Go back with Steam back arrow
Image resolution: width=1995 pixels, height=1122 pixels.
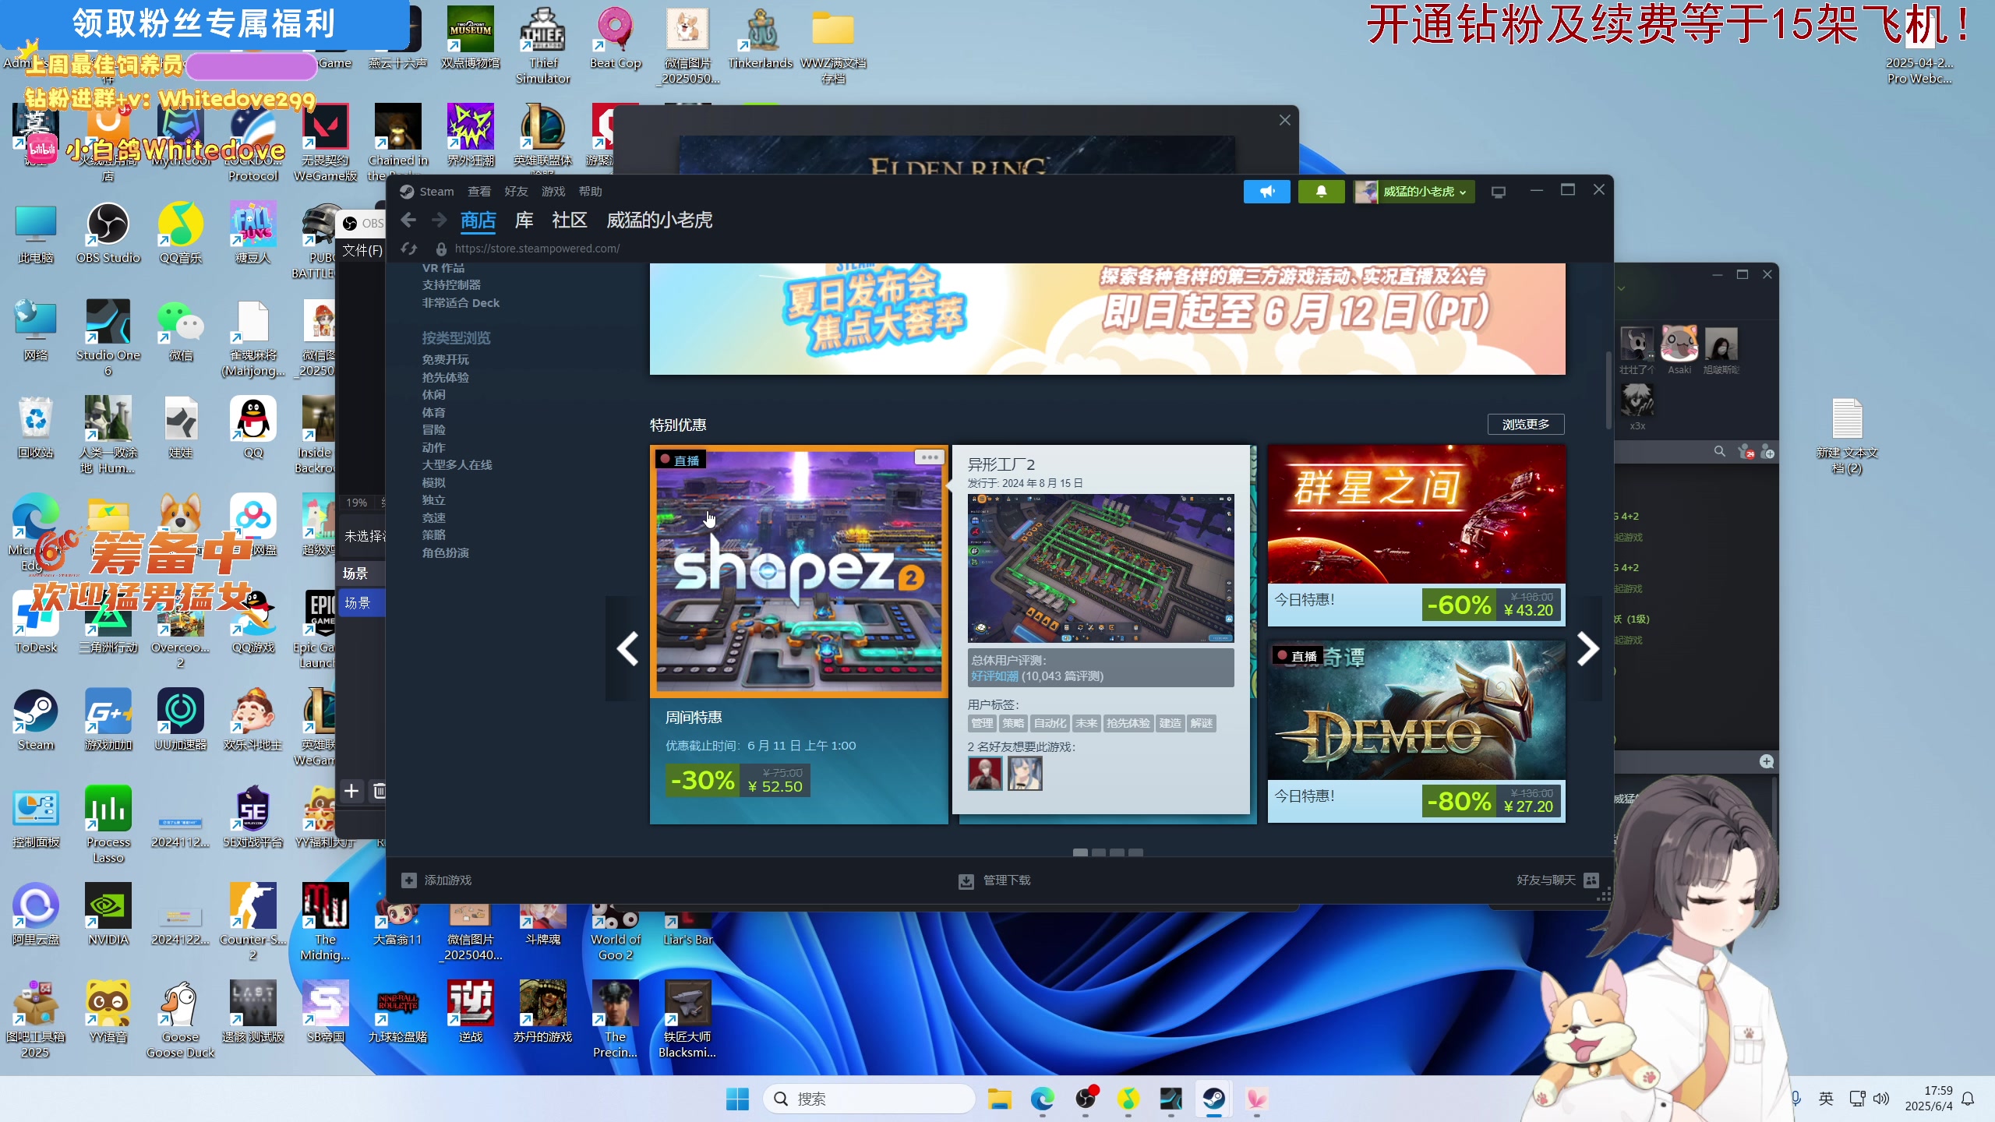coord(408,221)
